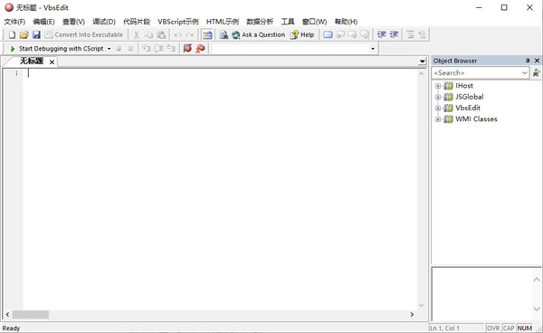The width and height of the screenshot is (543, 333).
Task: Close the Object Browser panel
Action: tap(537, 61)
